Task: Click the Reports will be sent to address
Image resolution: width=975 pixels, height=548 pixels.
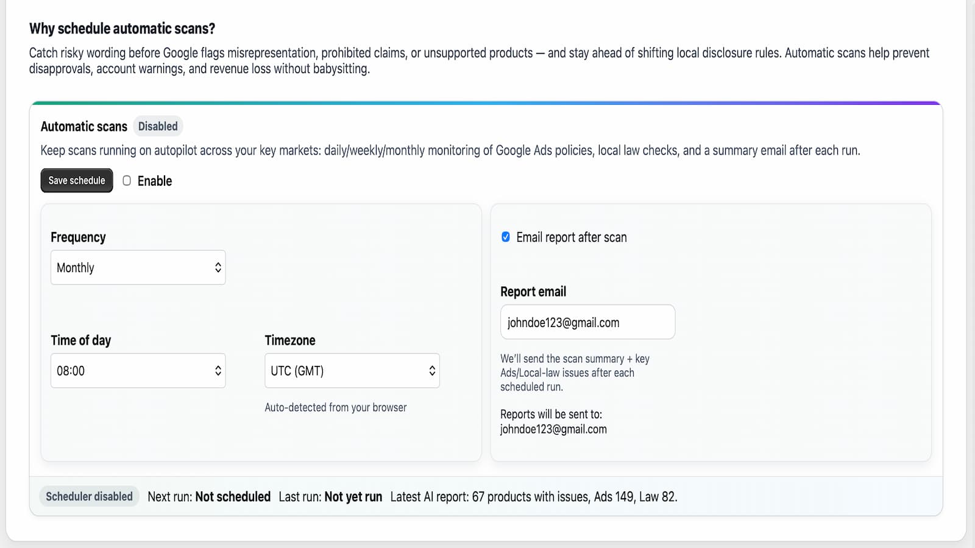Action: 553,422
